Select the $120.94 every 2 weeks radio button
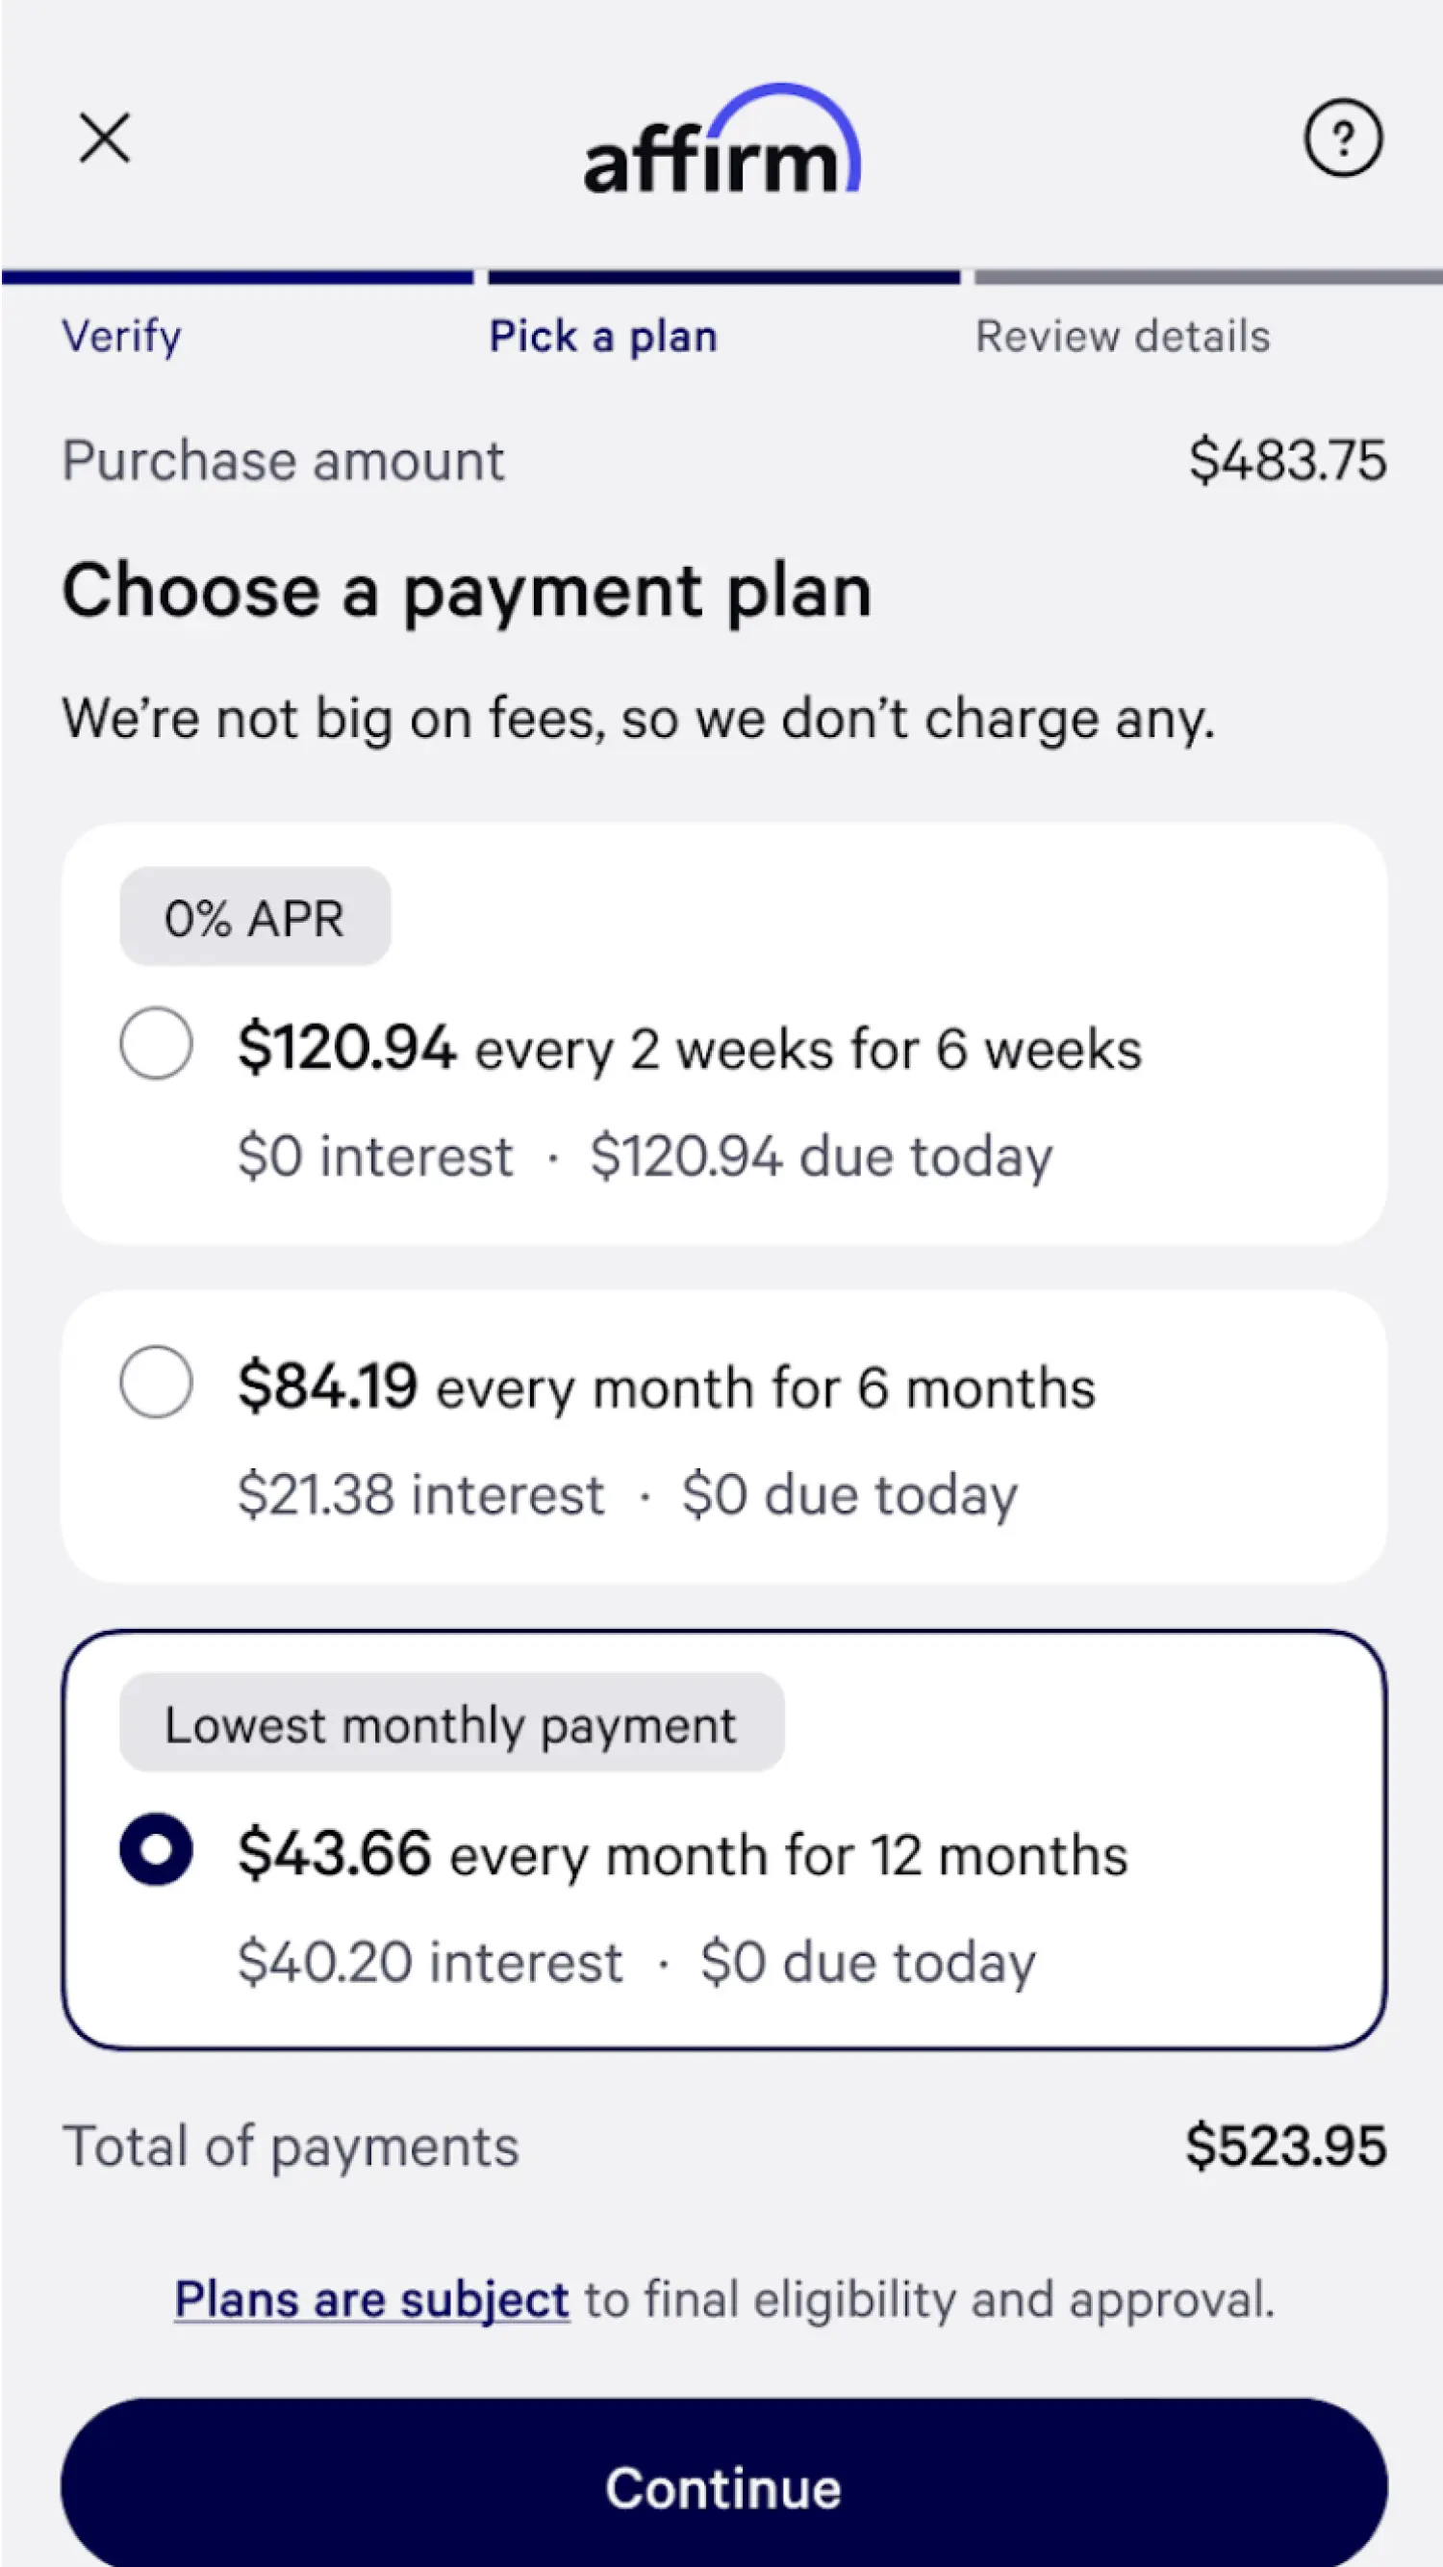The height and width of the screenshot is (2567, 1443). click(x=157, y=1044)
